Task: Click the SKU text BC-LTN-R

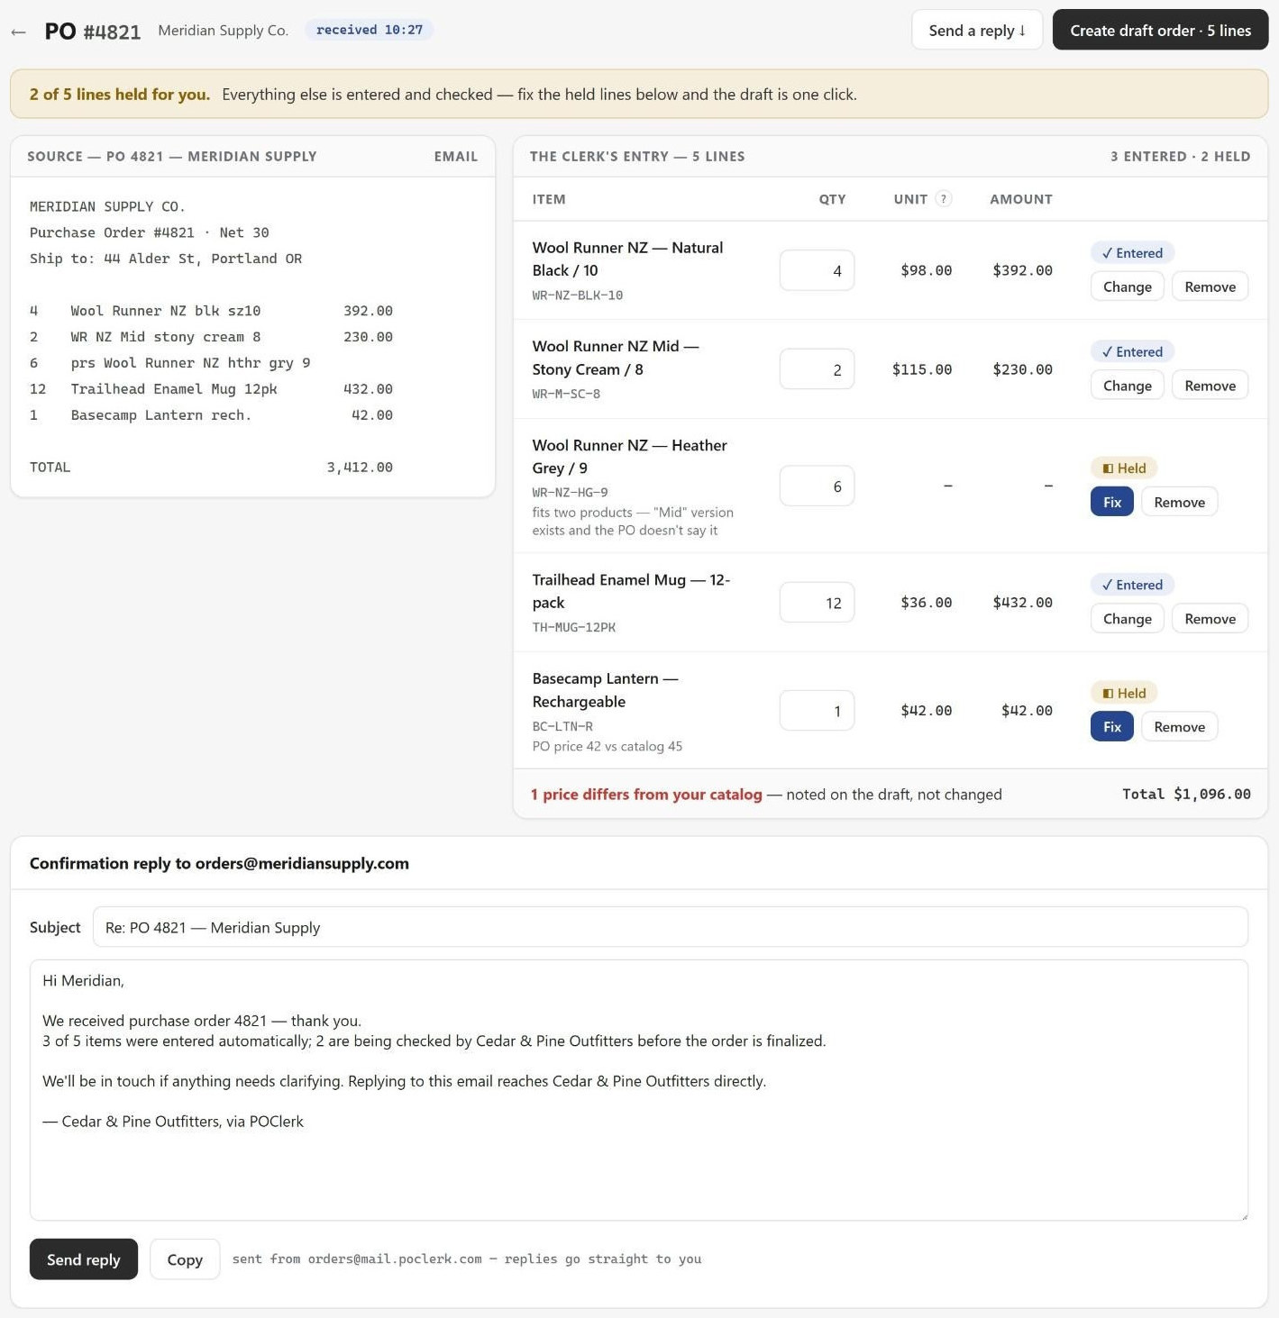Action: tap(562, 726)
